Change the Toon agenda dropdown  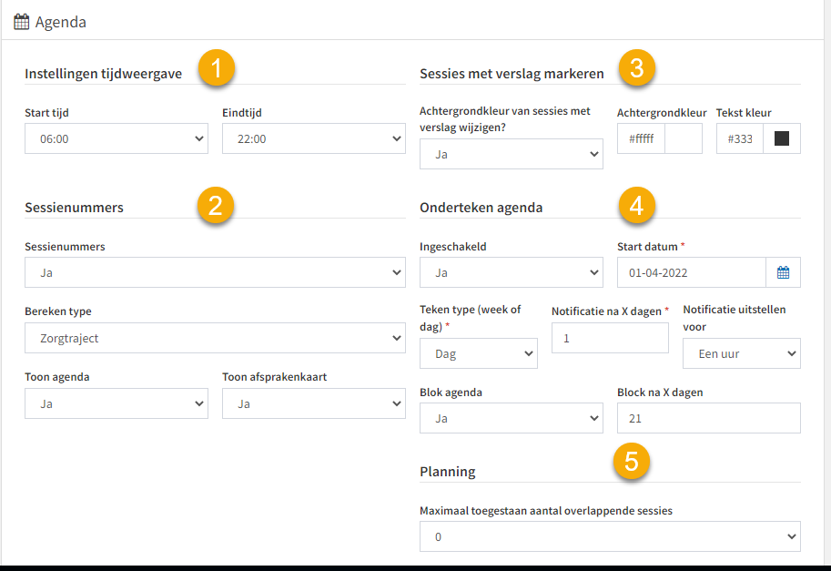117,403
